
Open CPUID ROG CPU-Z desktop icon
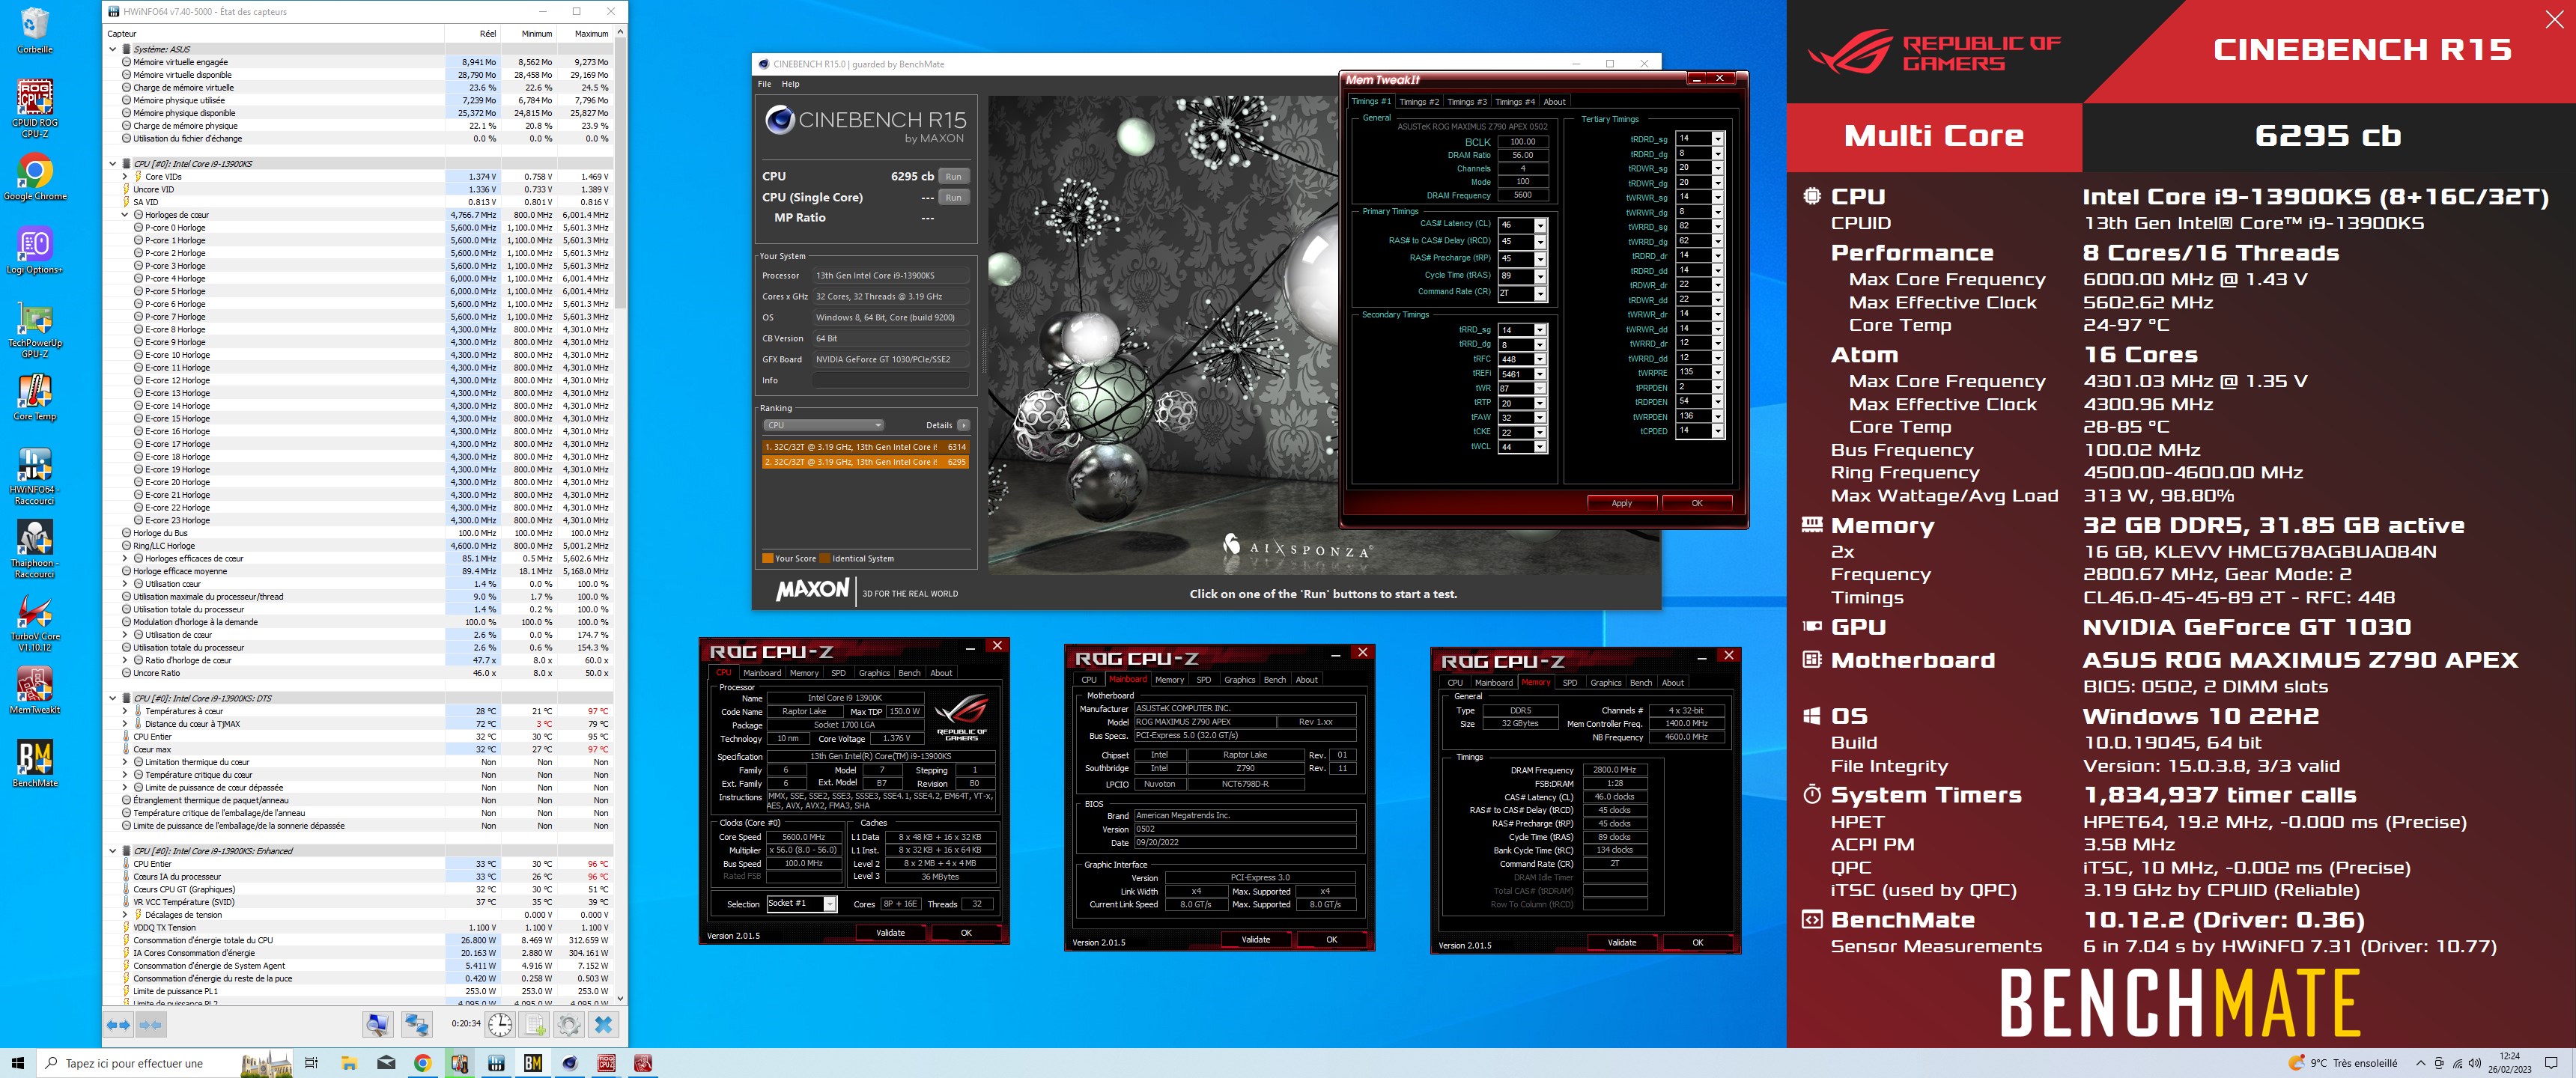tap(35, 107)
